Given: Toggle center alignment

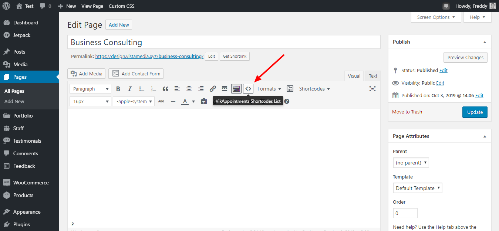Looking at the screenshot, I should [189, 89].
